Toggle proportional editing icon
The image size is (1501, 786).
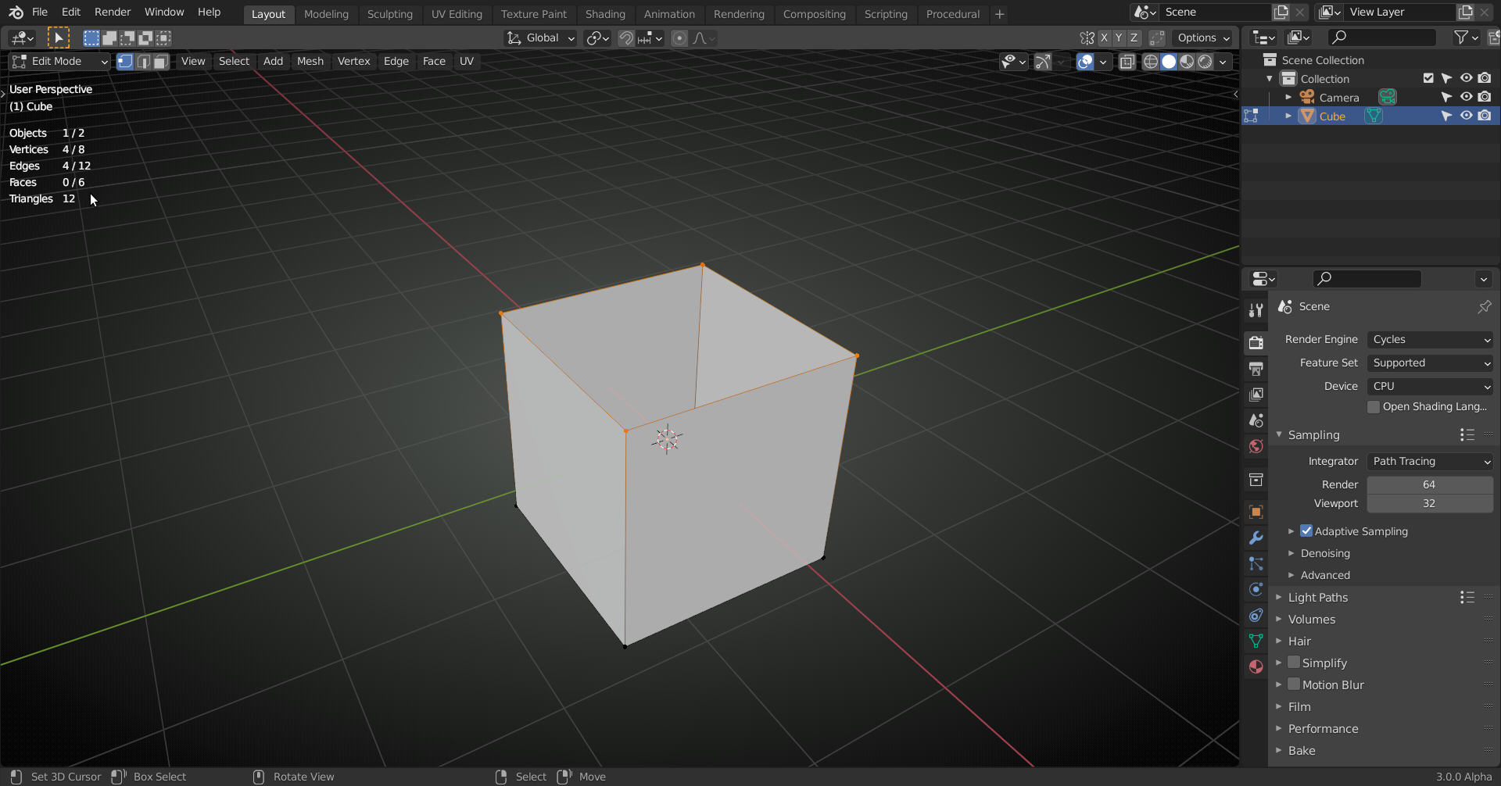pos(679,38)
